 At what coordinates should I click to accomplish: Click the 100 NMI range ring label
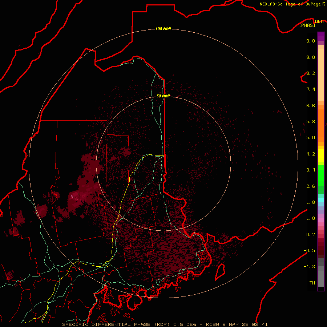coord(163,29)
